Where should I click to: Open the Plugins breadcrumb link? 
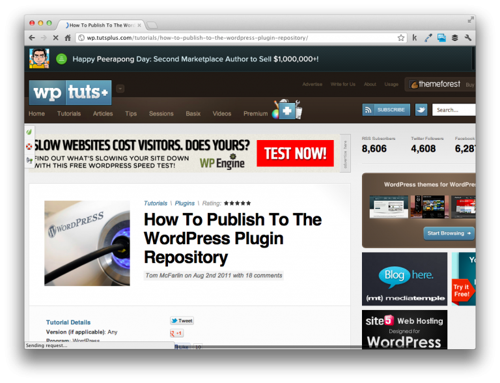coord(184,203)
